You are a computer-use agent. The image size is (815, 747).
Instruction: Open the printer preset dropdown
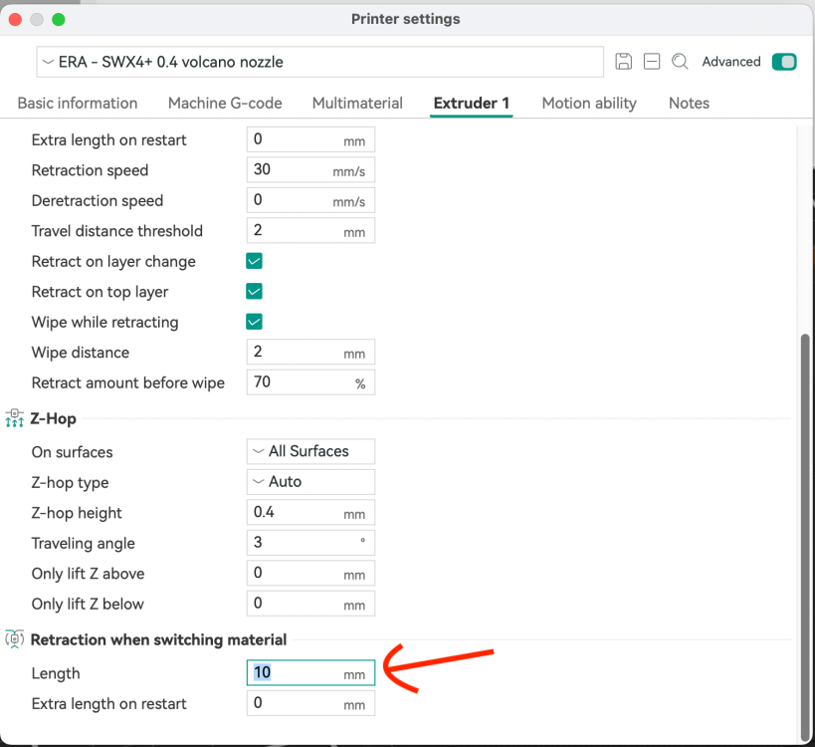coord(320,62)
